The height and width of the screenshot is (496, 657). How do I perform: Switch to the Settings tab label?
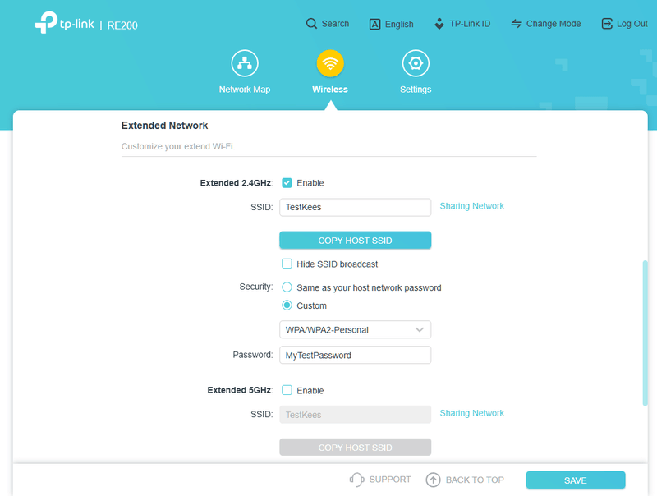pyautogui.click(x=416, y=90)
